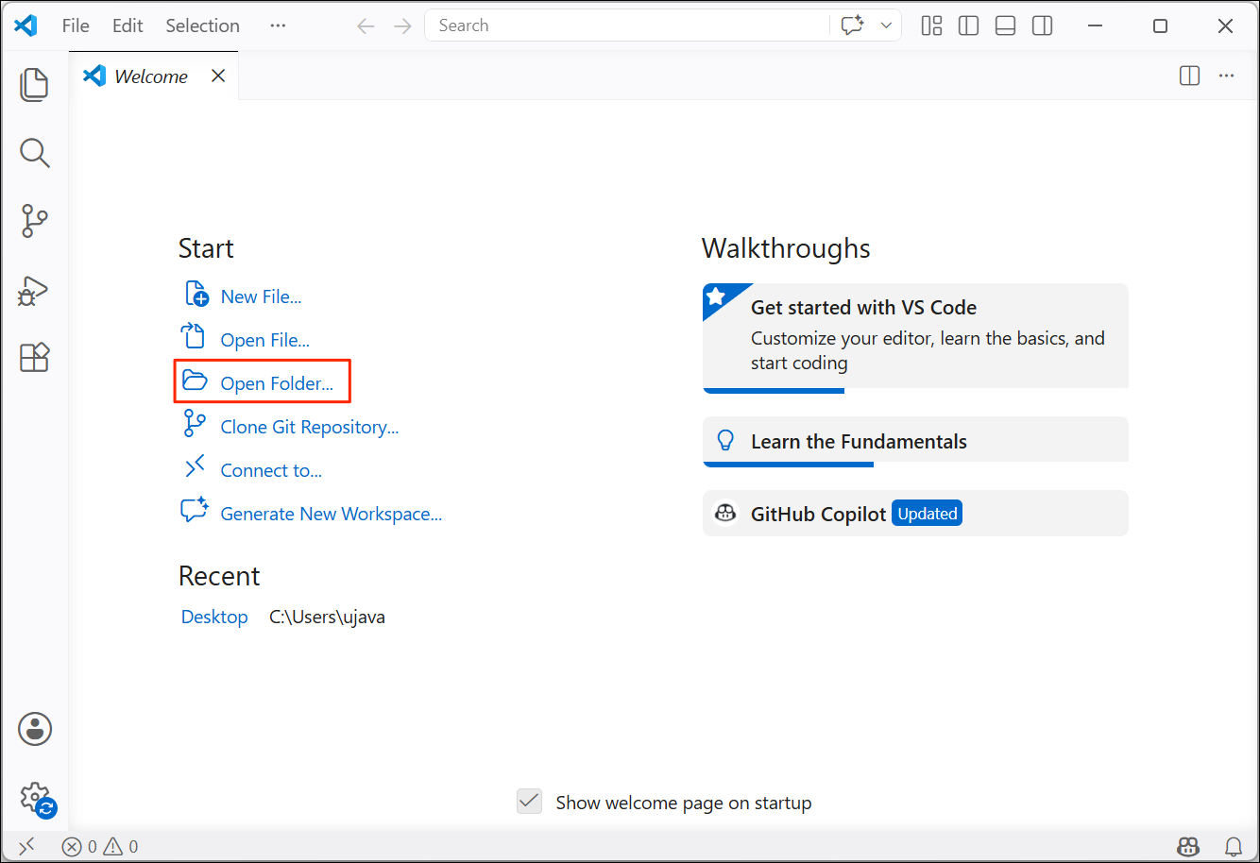Viewport: 1260px width, 863px height.
Task: Open the File menu
Action: click(76, 25)
